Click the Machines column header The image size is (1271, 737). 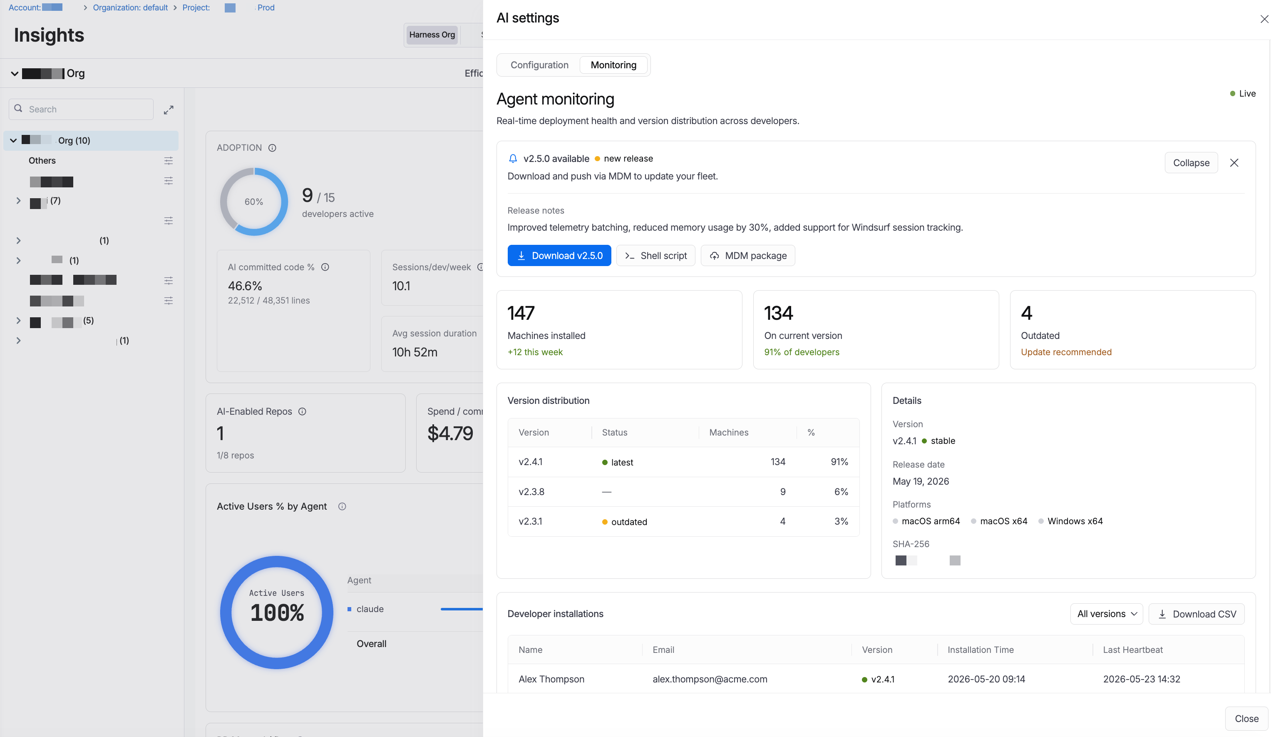click(728, 432)
